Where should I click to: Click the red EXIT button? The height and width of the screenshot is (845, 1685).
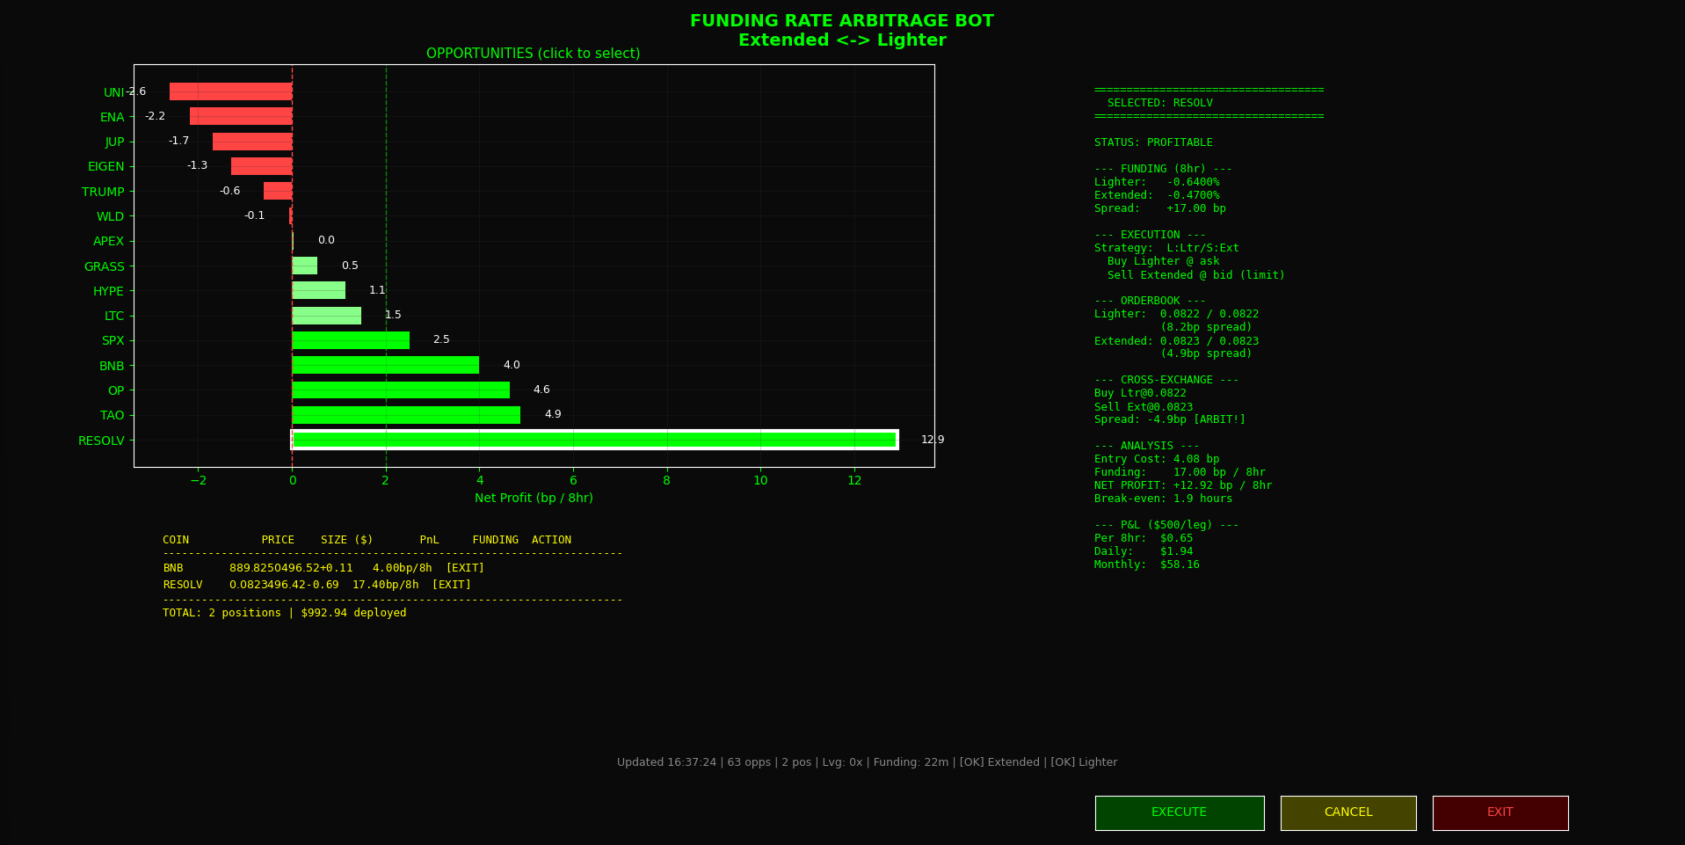coord(1500,812)
